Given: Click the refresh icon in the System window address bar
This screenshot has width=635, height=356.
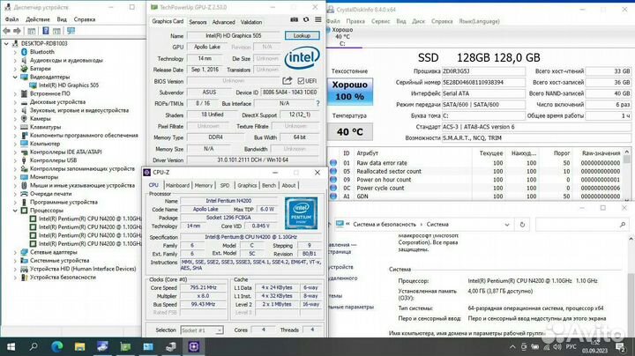Looking at the screenshot, I should [522, 225].
